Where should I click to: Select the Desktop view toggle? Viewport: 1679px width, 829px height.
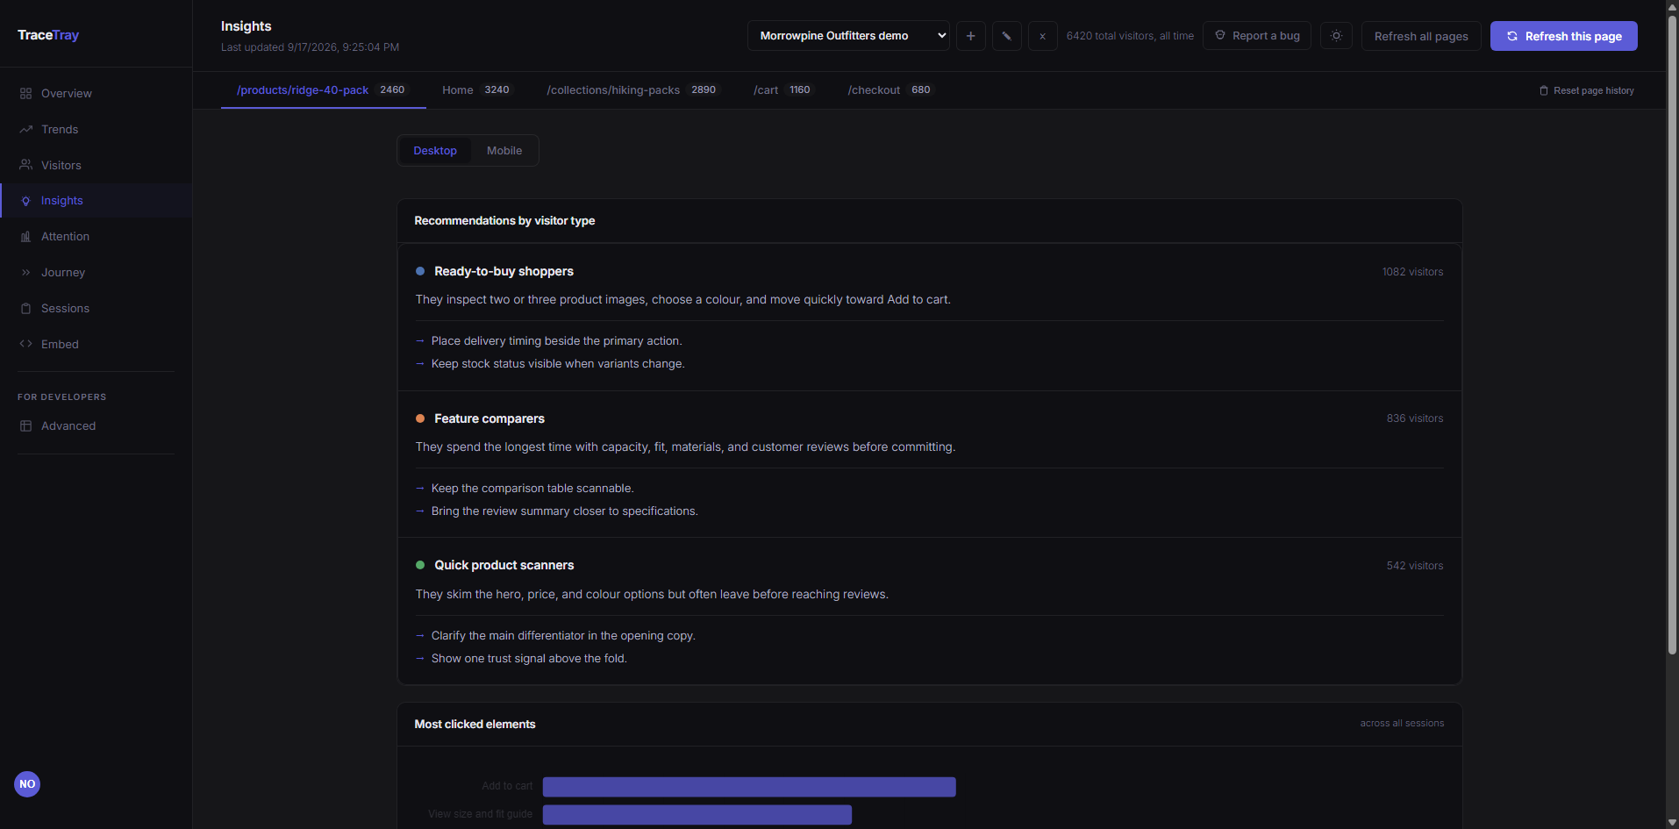pos(435,151)
